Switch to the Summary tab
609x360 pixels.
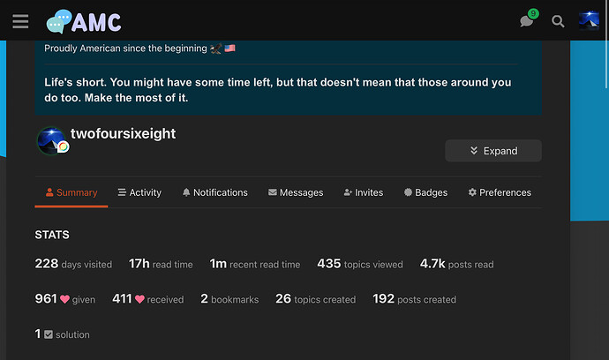click(x=71, y=192)
